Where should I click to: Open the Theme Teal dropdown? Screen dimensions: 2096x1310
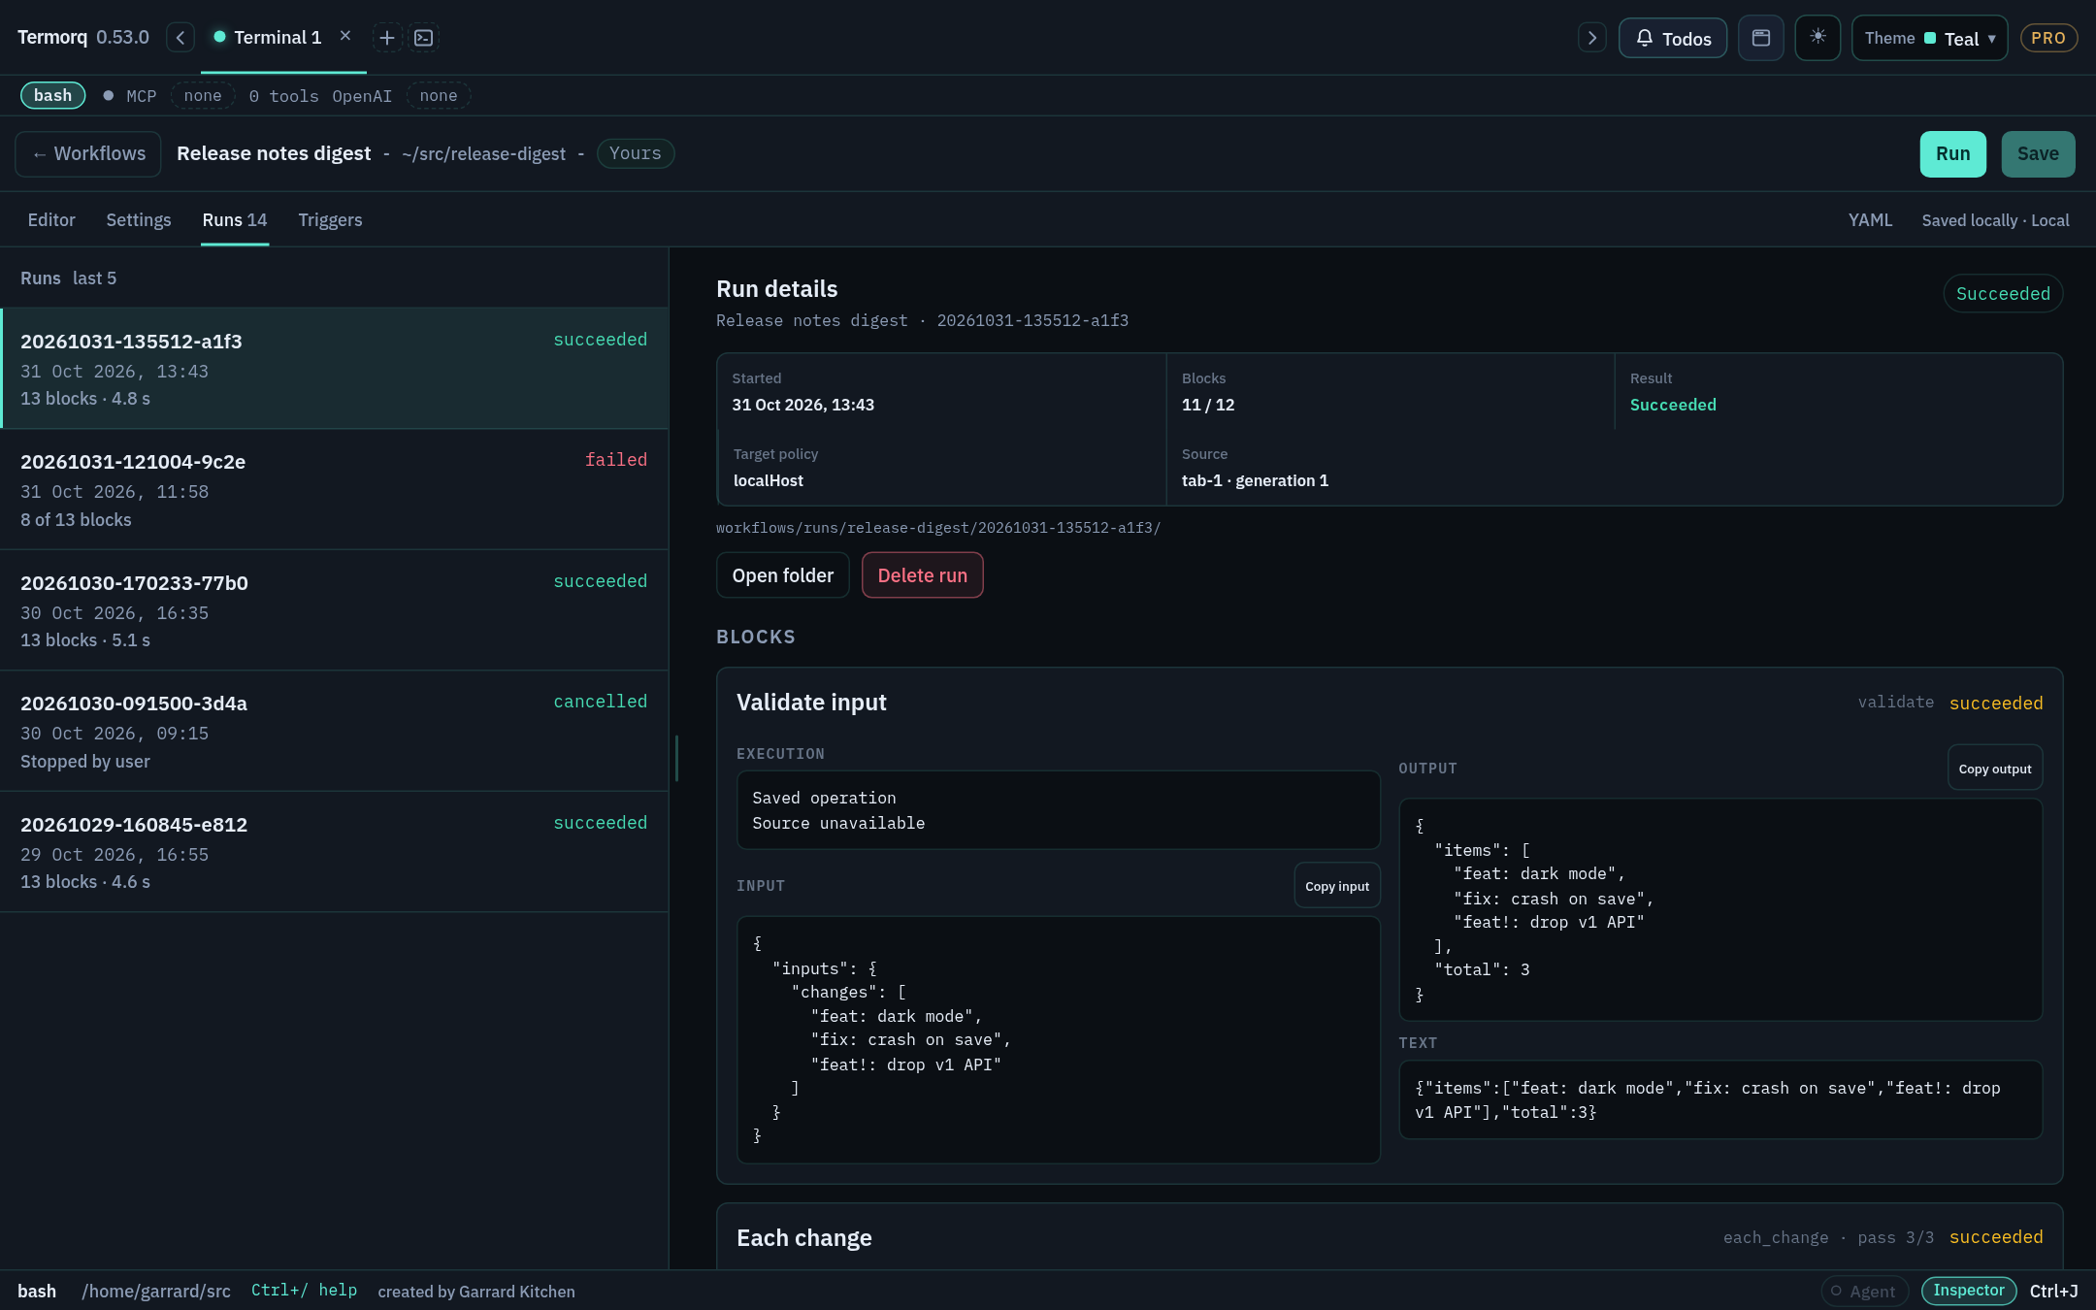pyautogui.click(x=1930, y=38)
